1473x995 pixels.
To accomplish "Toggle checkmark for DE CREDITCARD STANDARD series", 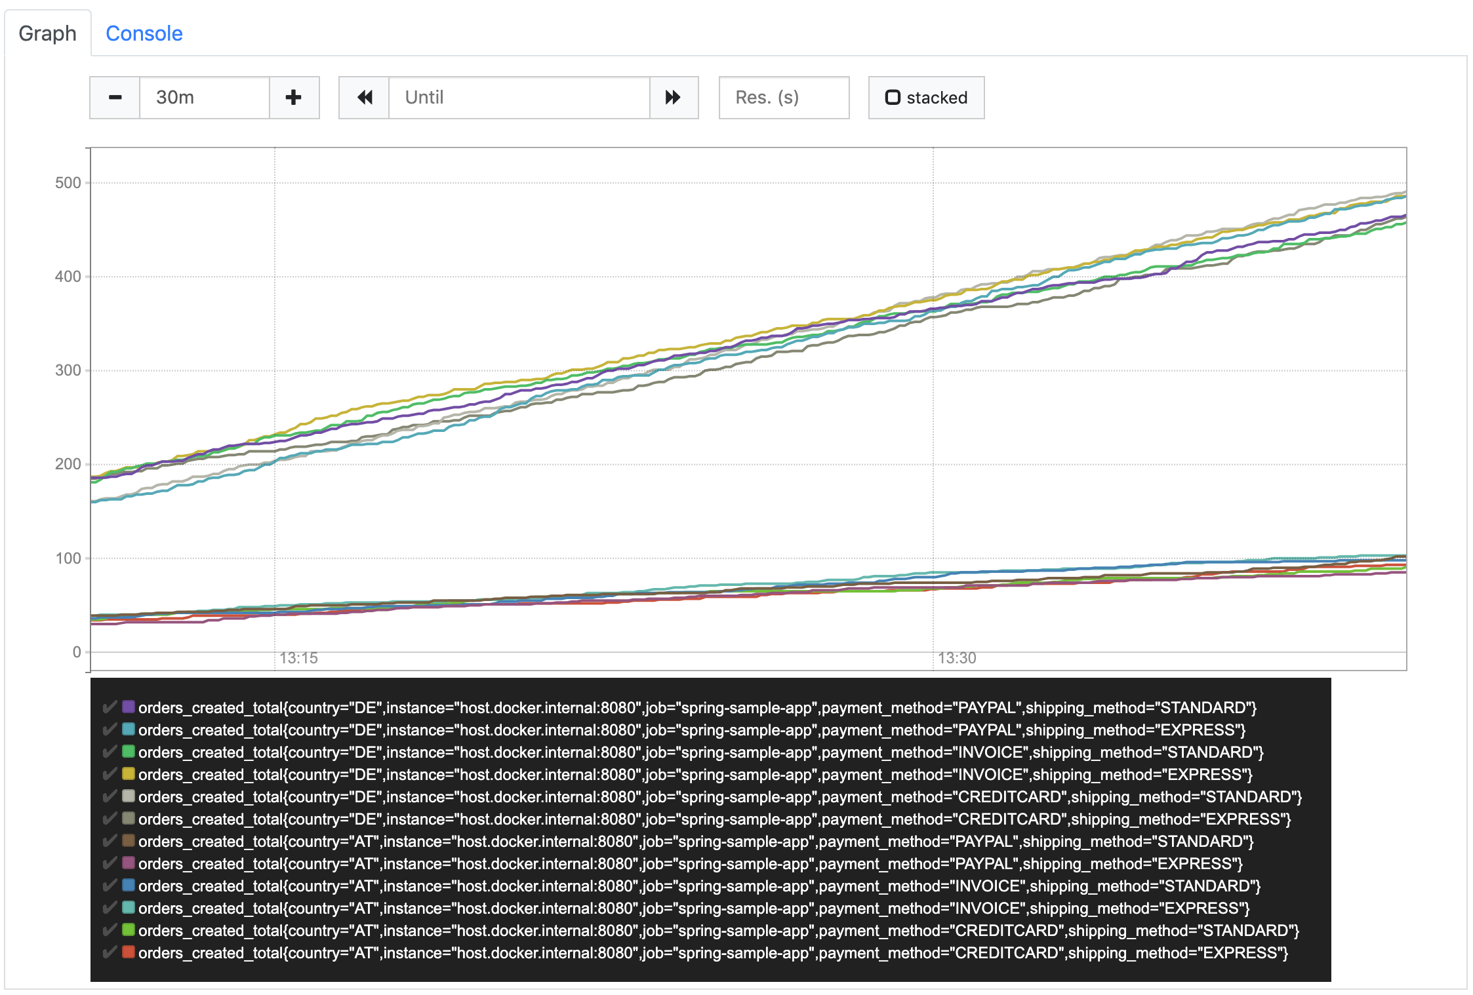I will [x=110, y=796].
